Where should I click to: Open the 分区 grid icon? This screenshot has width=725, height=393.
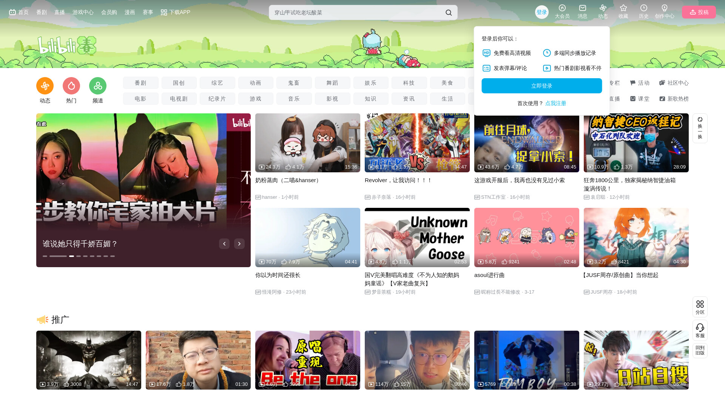700,306
